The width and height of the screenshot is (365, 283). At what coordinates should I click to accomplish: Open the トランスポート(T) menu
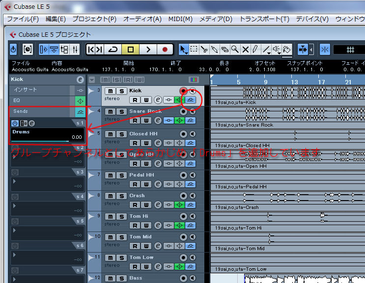click(x=264, y=19)
